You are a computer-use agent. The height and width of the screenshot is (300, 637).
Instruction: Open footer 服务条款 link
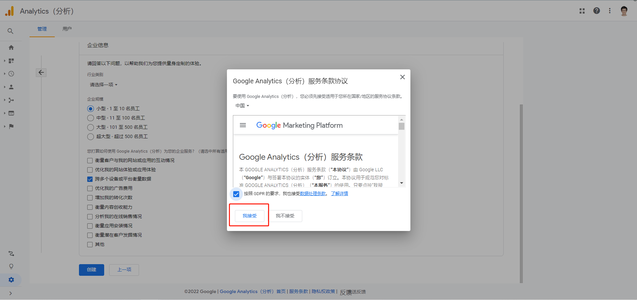299,292
